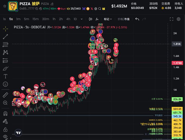The height and width of the screenshot is (140, 185).
Task: Click the $1.492M market cap value
Action: pos(119,6)
